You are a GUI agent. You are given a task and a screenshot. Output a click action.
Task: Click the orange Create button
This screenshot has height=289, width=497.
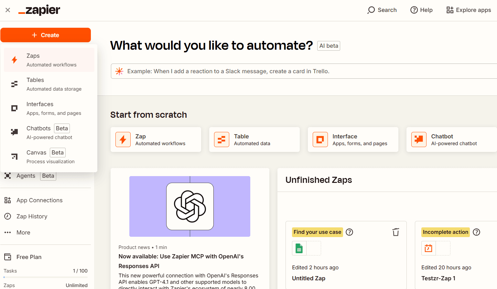pyautogui.click(x=46, y=35)
